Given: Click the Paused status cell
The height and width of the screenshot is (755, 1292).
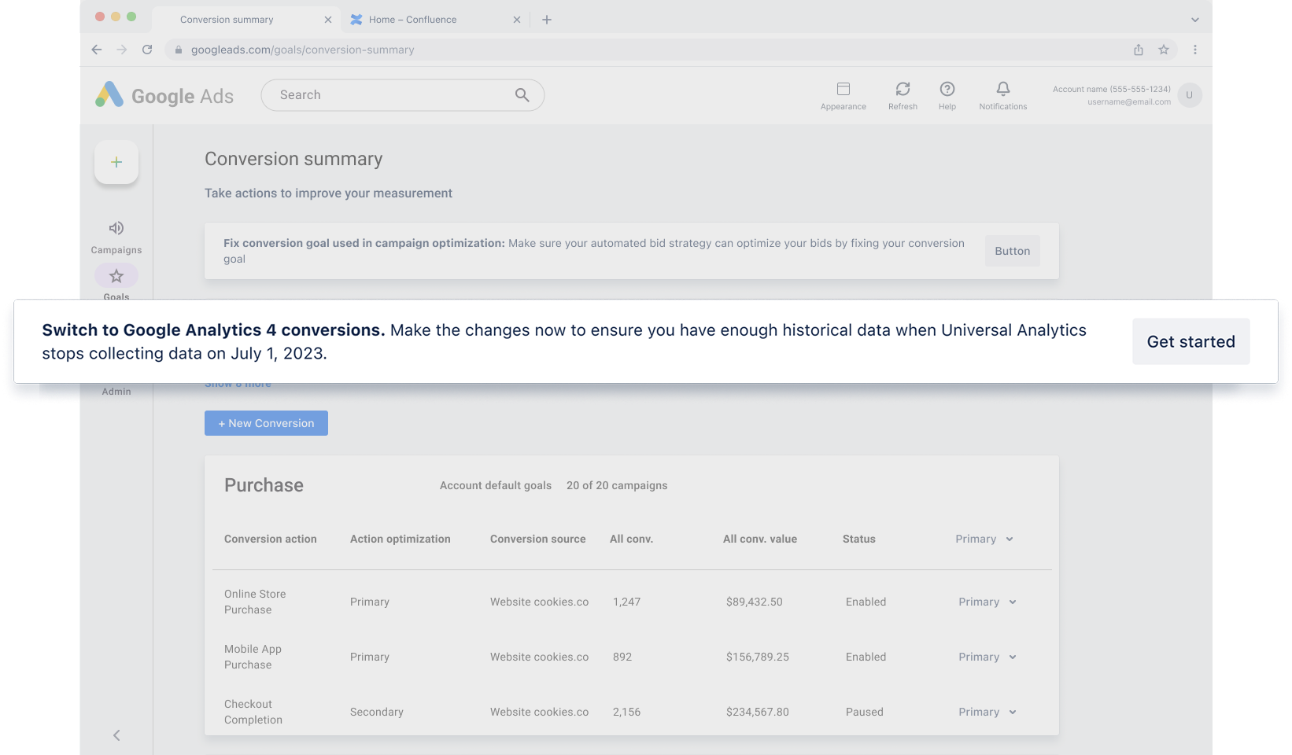Looking at the screenshot, I should [x=864, y=712].
